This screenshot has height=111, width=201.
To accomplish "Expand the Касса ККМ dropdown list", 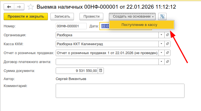I will click(x=162, y=44).
